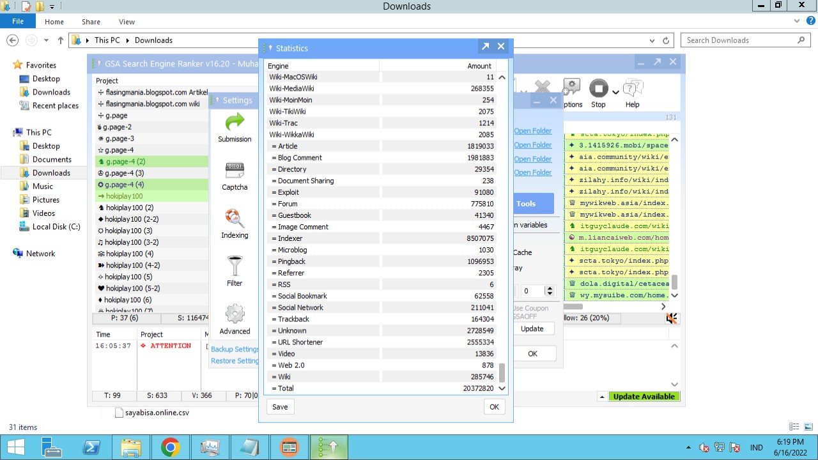Screen dimensions: 818x460
Task: Click the Backup Settings link
Action: tap(235, 349)
